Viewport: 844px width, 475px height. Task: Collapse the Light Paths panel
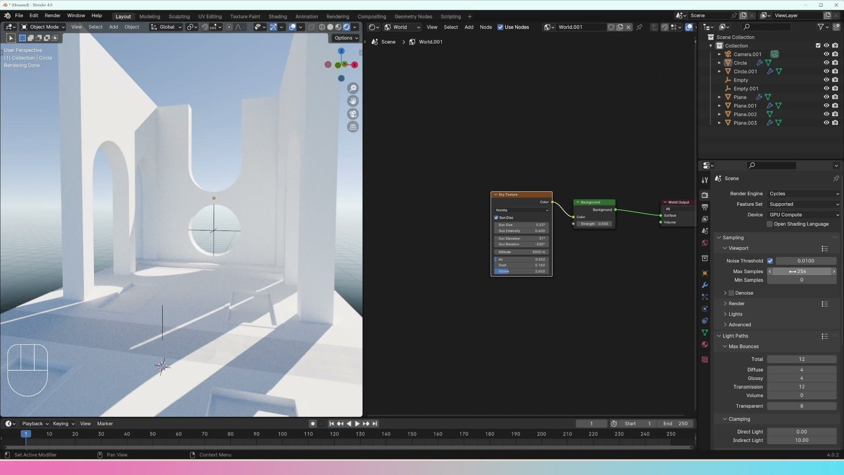[735, 336]
